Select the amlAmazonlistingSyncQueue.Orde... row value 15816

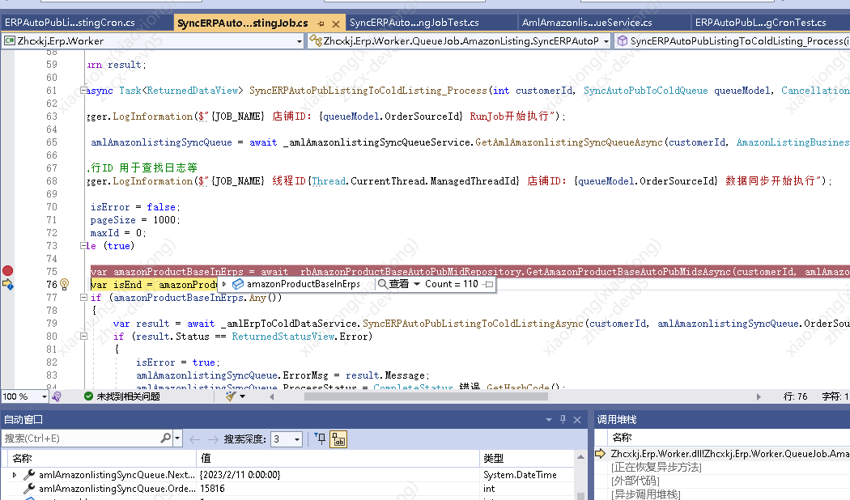coord(212,488)
